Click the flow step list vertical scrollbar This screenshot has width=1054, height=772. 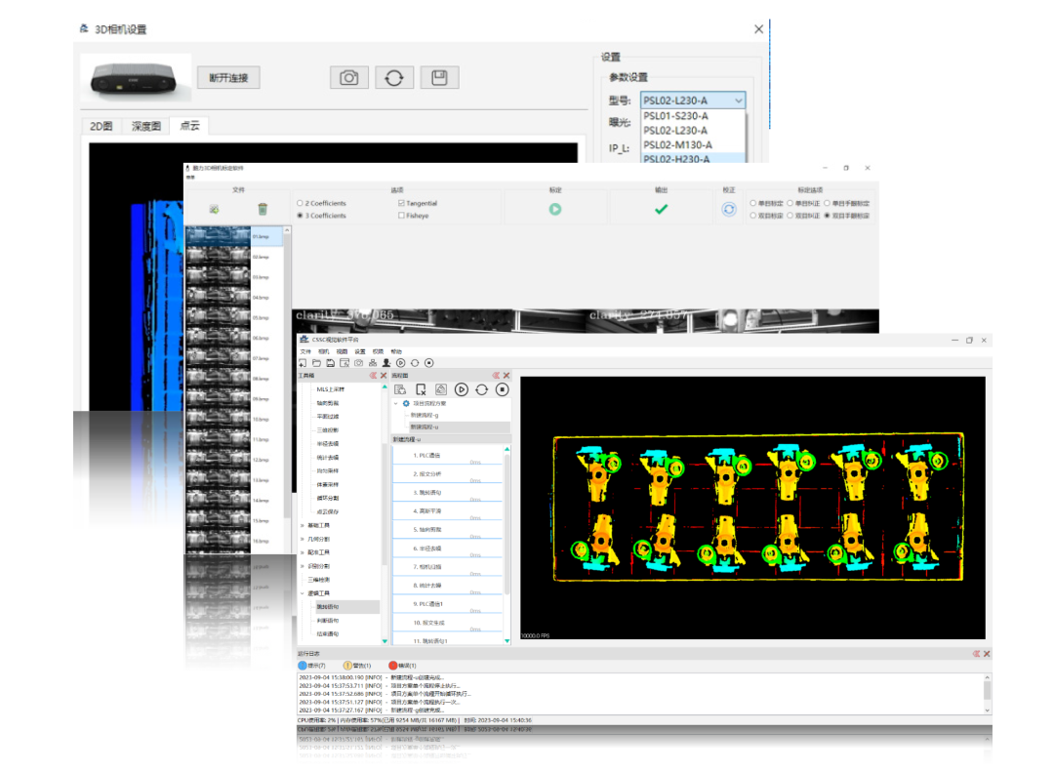[x=507, y=527]
